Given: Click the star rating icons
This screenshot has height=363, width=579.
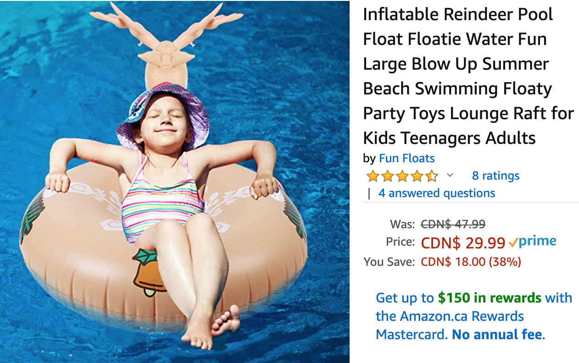Looking at the screenshot, I should tap(402, 176).
